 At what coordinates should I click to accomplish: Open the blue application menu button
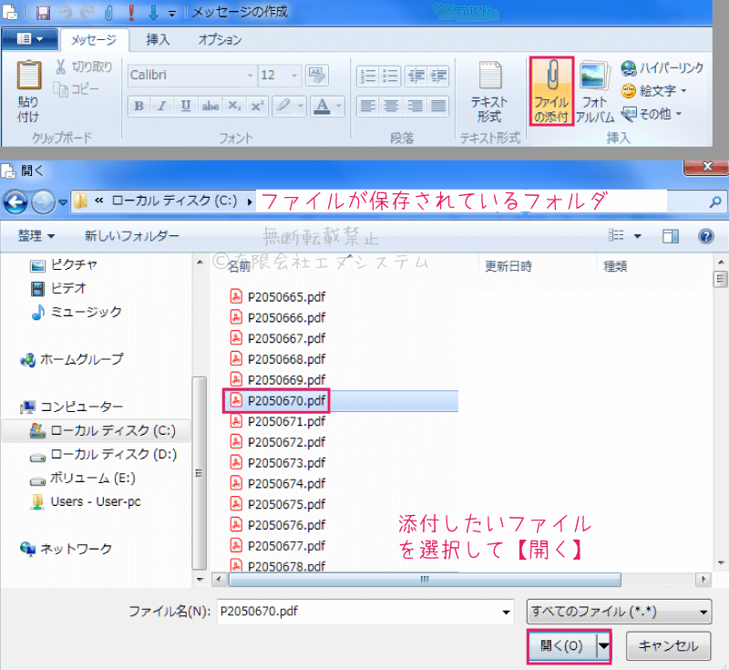30,39
